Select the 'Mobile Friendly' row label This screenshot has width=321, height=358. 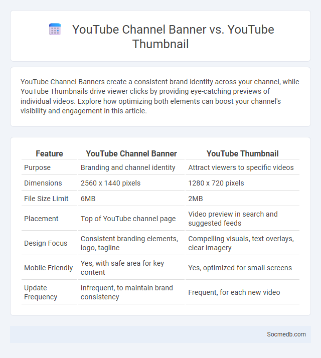click(x=49, y=268)
